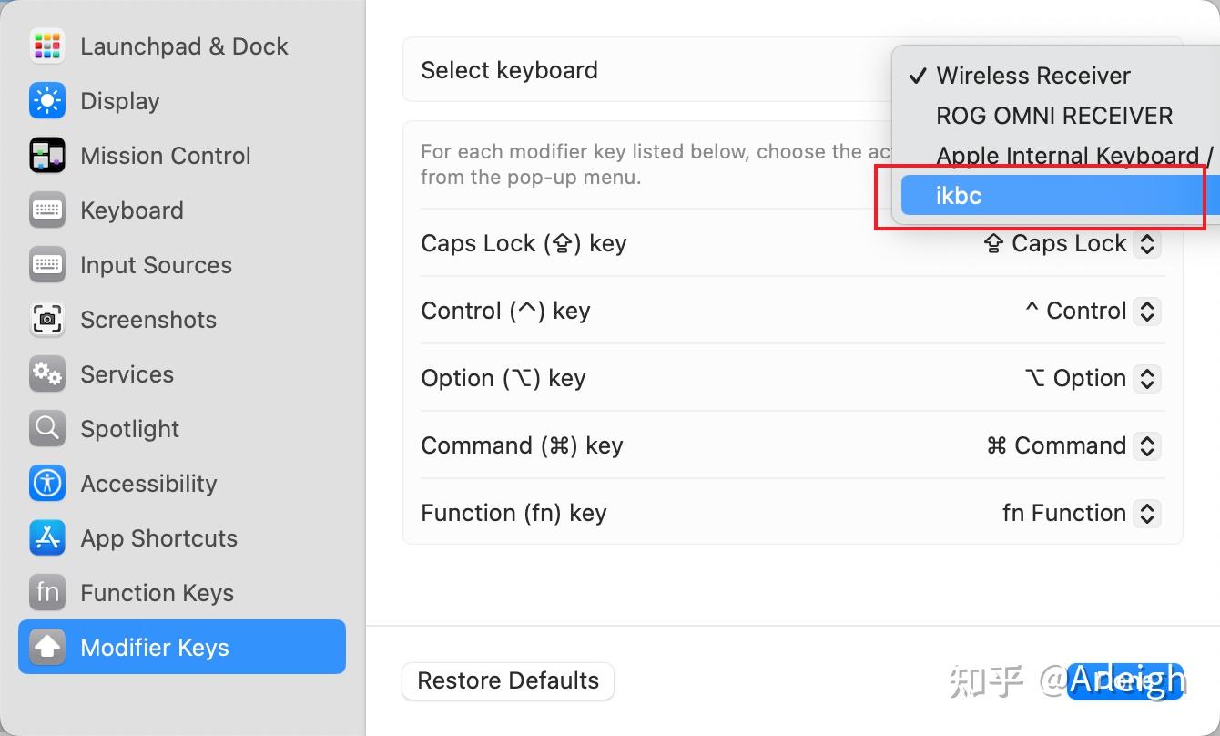Viewport: 1220px width, 736px height.
Task: Click the Launchpad & Dock icon
Action: (46, 46)
